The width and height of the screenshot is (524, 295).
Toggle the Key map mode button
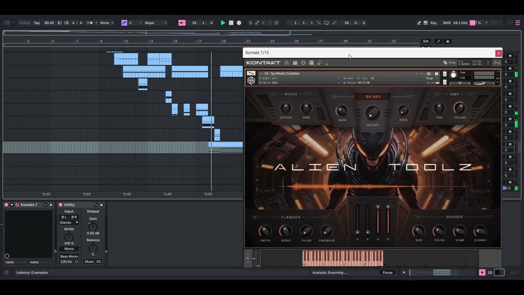[x=434, y=23]
